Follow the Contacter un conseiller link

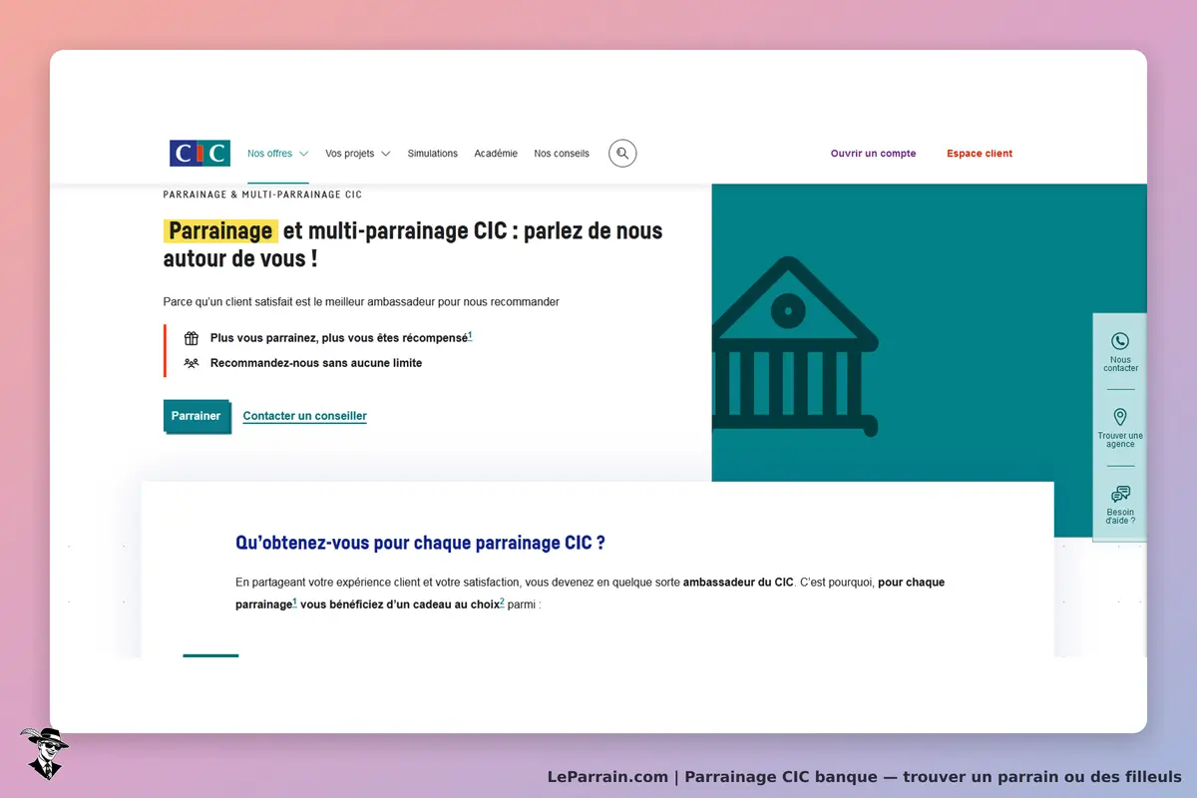click(305, 416)
